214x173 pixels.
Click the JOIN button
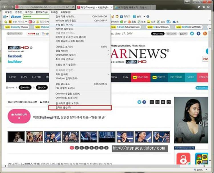click(x=183, y=34)
